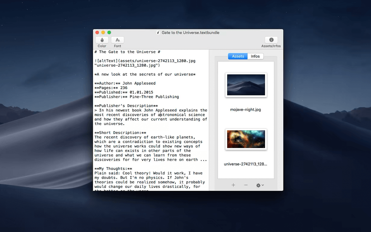Click the mojave-night.jpg filename label
371x232 pixels.
[245, 110]
